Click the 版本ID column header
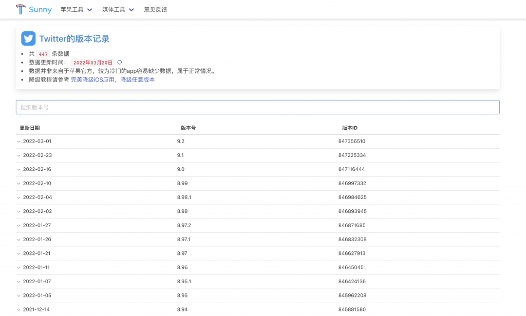The image size is (526, 316). pos(349,128)
